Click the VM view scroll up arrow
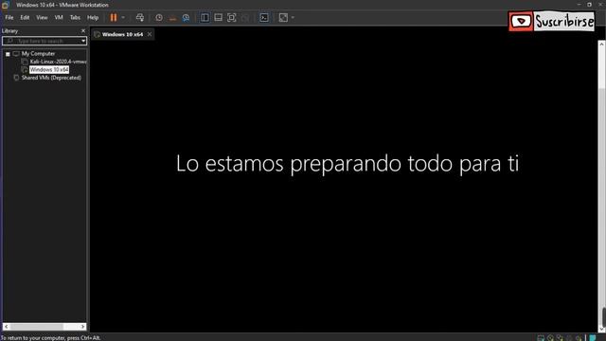 coord(602,45)
